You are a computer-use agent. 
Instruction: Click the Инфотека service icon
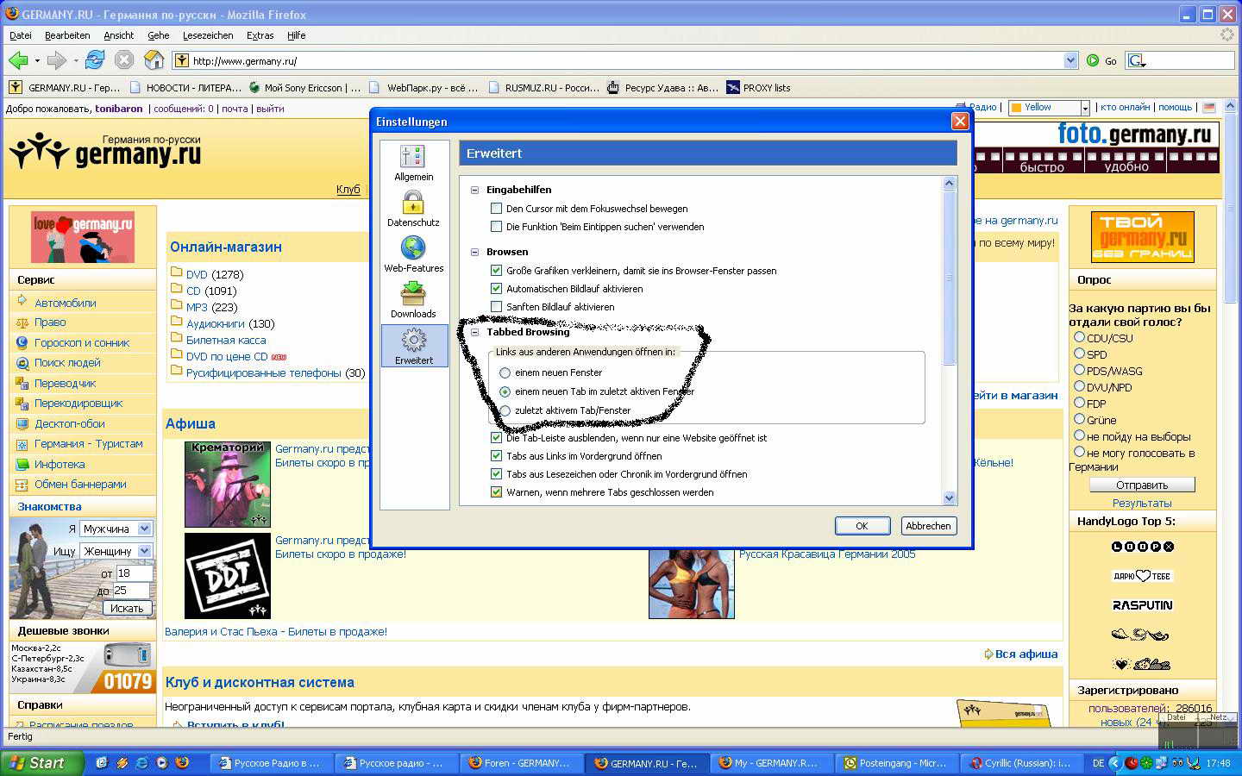22,465
